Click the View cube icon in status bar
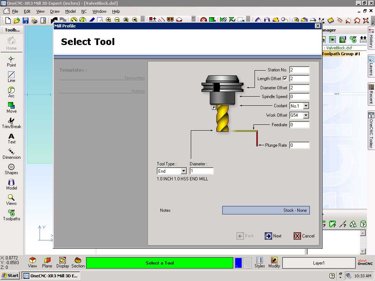Viewport: 375px width, 281px height. (x=33, y=263)
